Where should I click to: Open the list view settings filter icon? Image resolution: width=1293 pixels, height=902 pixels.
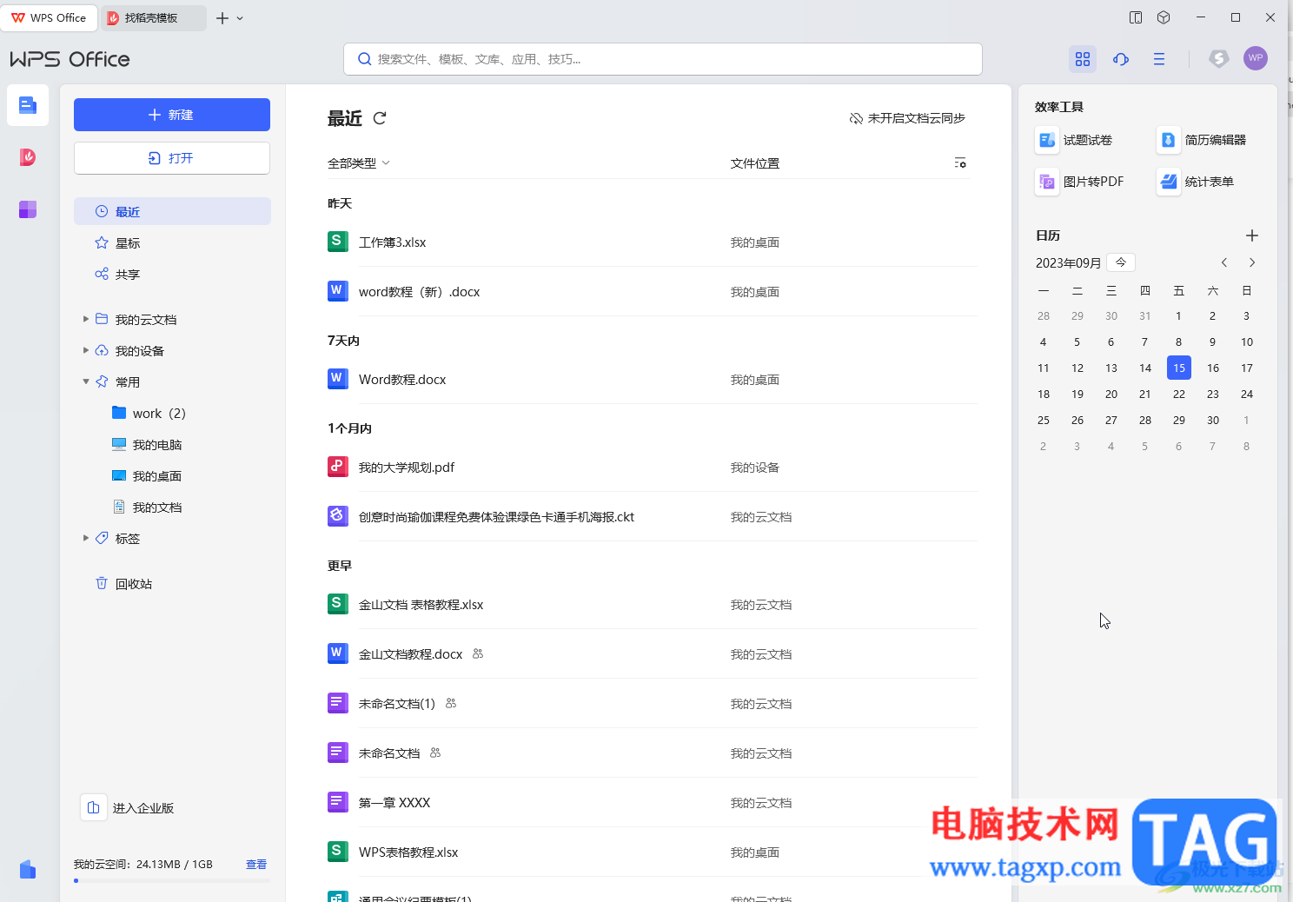coord(960,163)
